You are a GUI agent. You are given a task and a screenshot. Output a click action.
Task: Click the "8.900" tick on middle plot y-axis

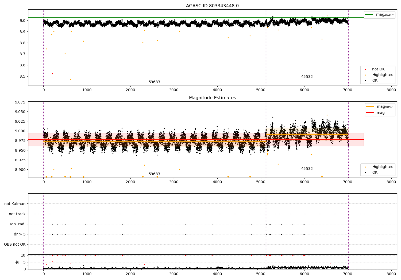click(x=20, y=170)
